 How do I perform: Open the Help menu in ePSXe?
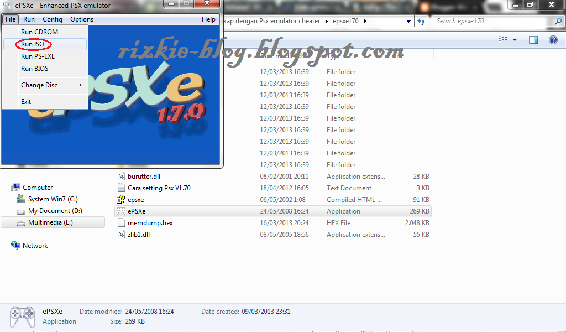(208, 19)
